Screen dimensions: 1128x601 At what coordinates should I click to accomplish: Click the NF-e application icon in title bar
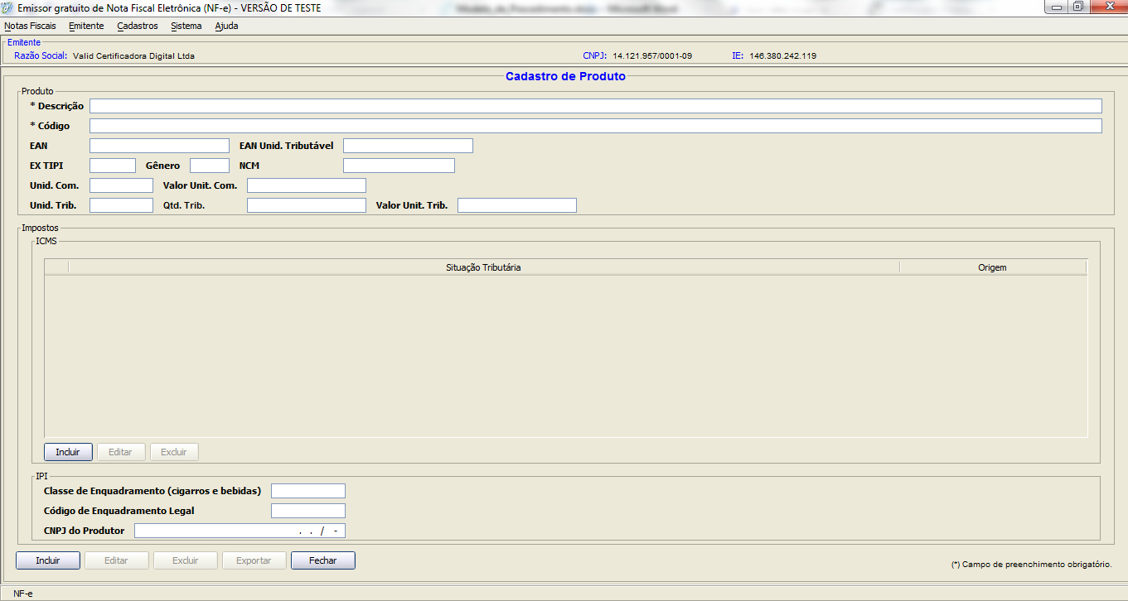tap(8, 7)
